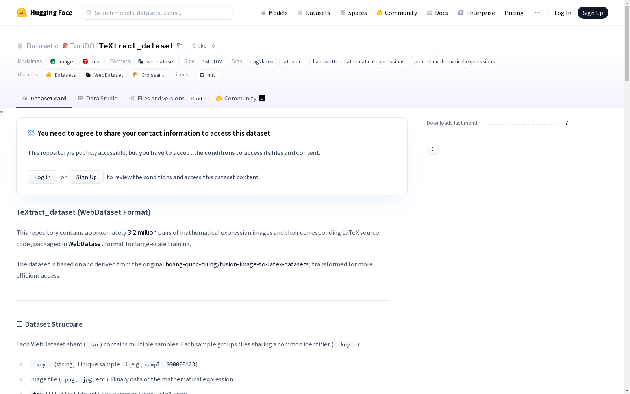Click the latex-ocr tag
The width and height of the screenshot is (630, 394).
[293, 61]
